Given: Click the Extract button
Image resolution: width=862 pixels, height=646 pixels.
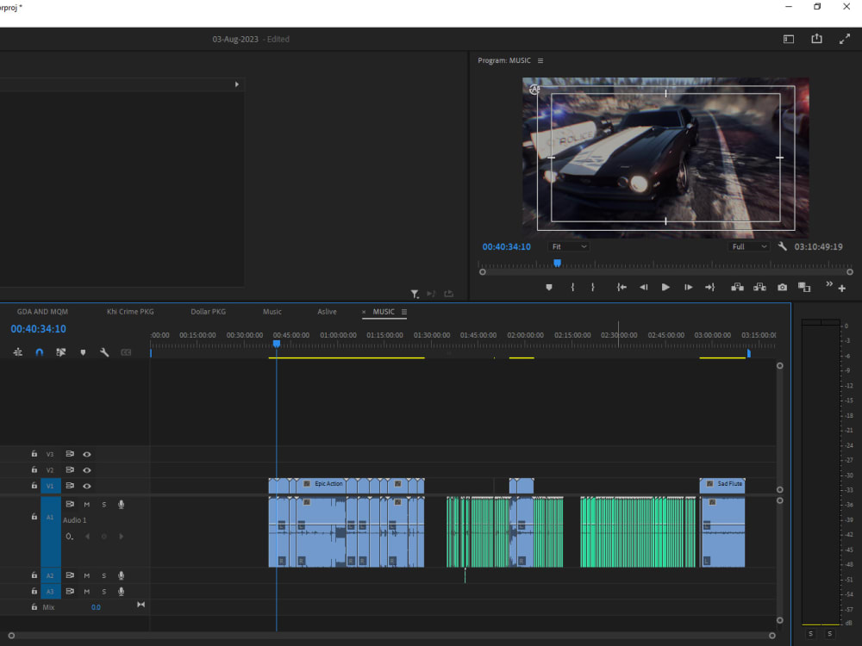Looking at the screenshot, I should coord(759,287).
